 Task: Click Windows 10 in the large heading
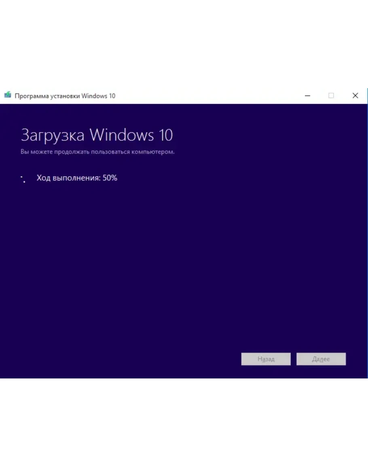pos(131,135)
